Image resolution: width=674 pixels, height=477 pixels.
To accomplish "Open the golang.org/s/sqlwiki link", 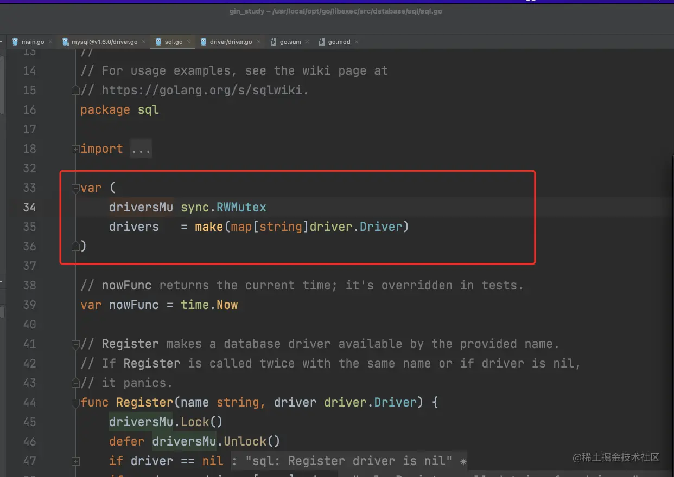I will [x=202, y=90].
